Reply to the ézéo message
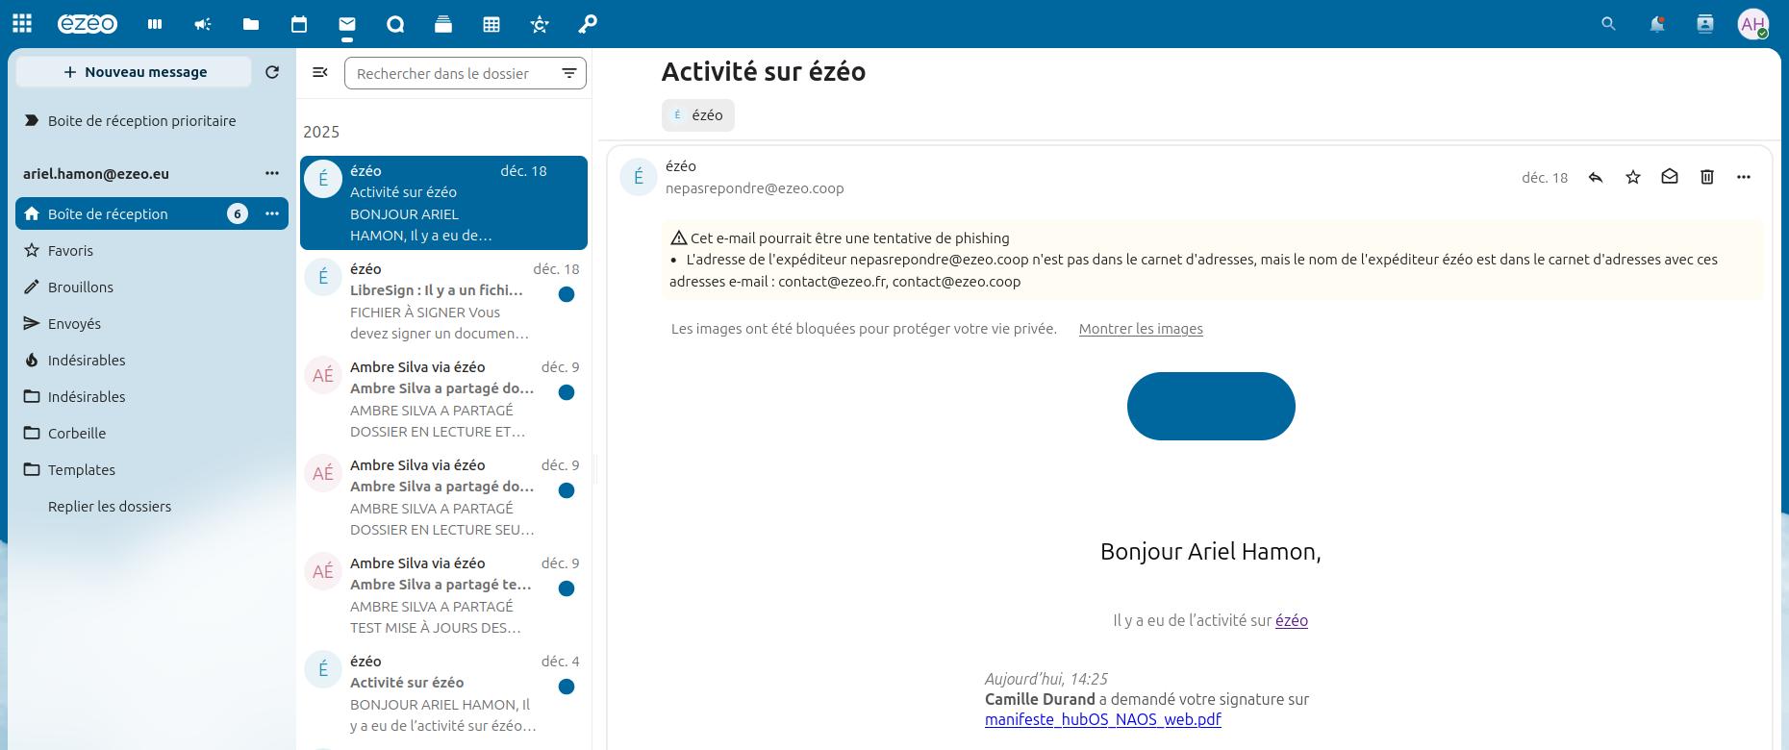The image size is (1789, 750). click(1596, 177)
